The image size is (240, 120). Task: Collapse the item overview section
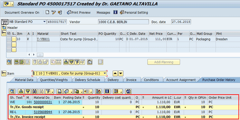[x=4, y=33]
